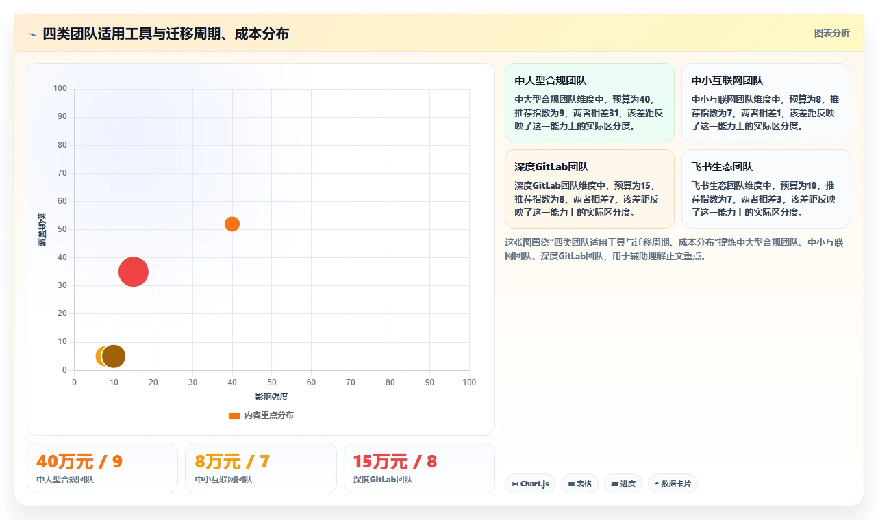Select the brown bubble near the origin
This screenshot has height=520, width=878.
tap(114, 356)
